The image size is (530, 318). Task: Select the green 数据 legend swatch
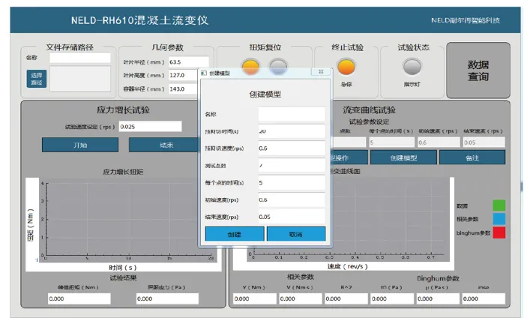tap(499, 205)
